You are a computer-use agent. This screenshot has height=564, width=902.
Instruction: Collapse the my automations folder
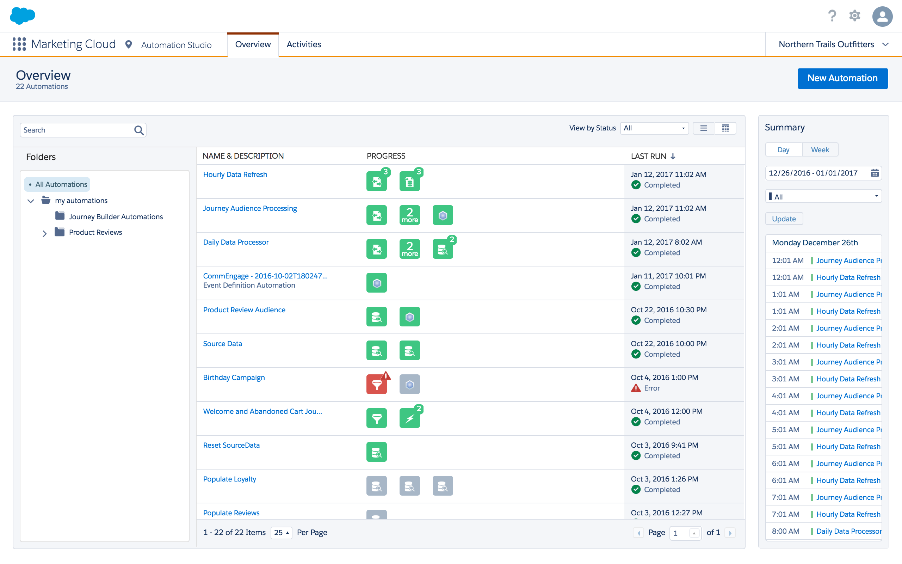(x=31, y=201)
